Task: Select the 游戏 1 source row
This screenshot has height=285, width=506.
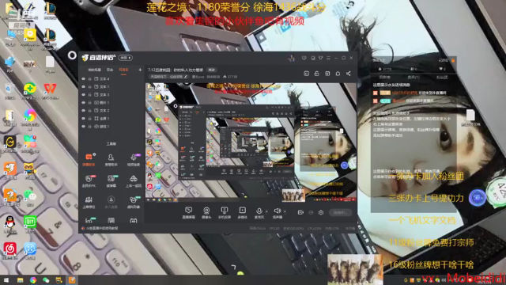Action: coord(111,127)
